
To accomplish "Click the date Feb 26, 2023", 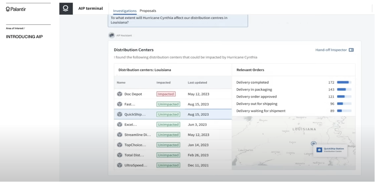I will click(x=198, y=155).
